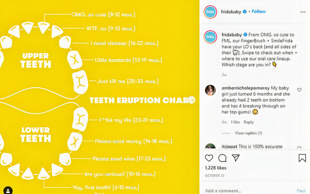Click the fridababy profile avatar in the header
Image resolution: width=310 pixels, height=194 pixels.
coord(210,12)
